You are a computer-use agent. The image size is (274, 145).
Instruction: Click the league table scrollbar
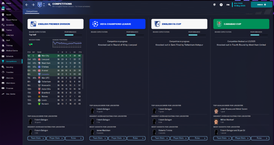click(83, 71)
